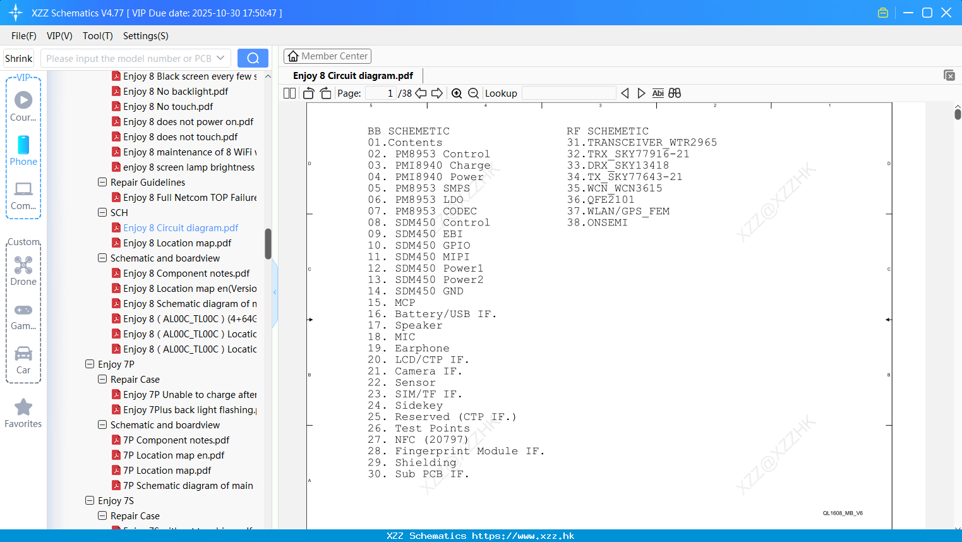Open 7P Location map en.pdf
The image size is (962, 542).
(x=174, y=455)
